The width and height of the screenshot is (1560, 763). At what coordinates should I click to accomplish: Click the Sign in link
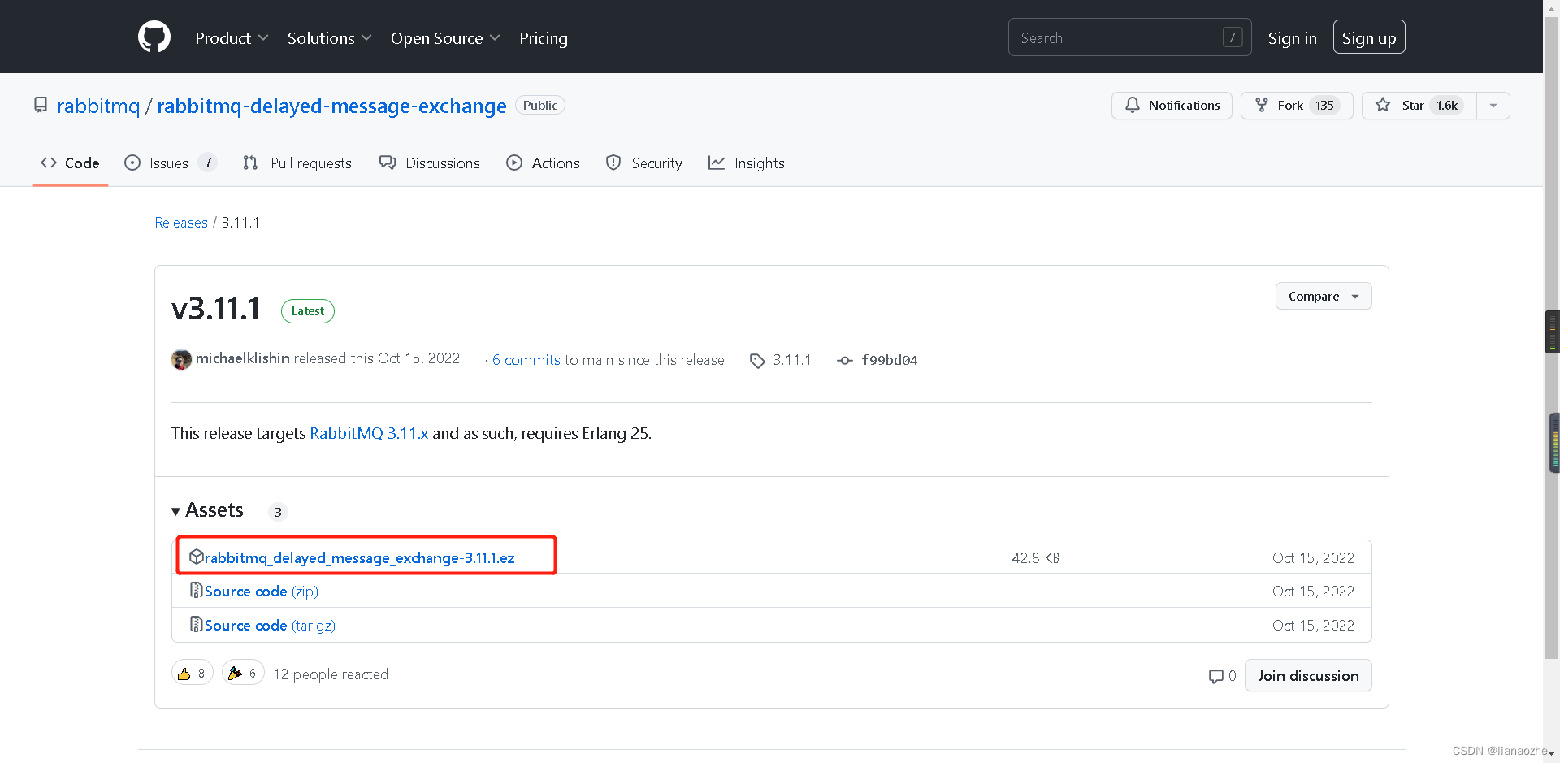1292,38
